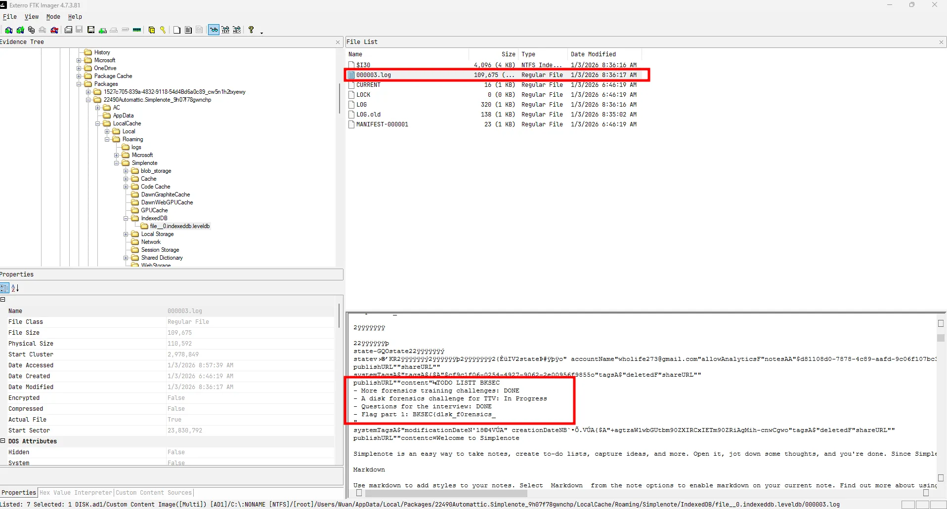The height and width of the screenshot is (509, 947).
Task: Sort file list by Date Modified column
Action: [593, 54]
